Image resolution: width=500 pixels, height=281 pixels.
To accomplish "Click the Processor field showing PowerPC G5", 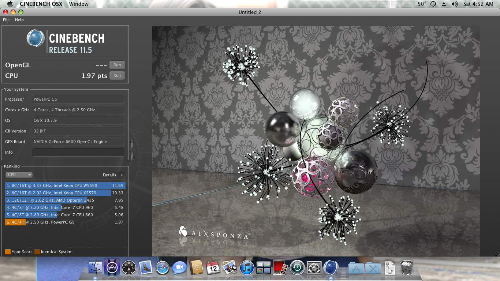I will (78, 99).
